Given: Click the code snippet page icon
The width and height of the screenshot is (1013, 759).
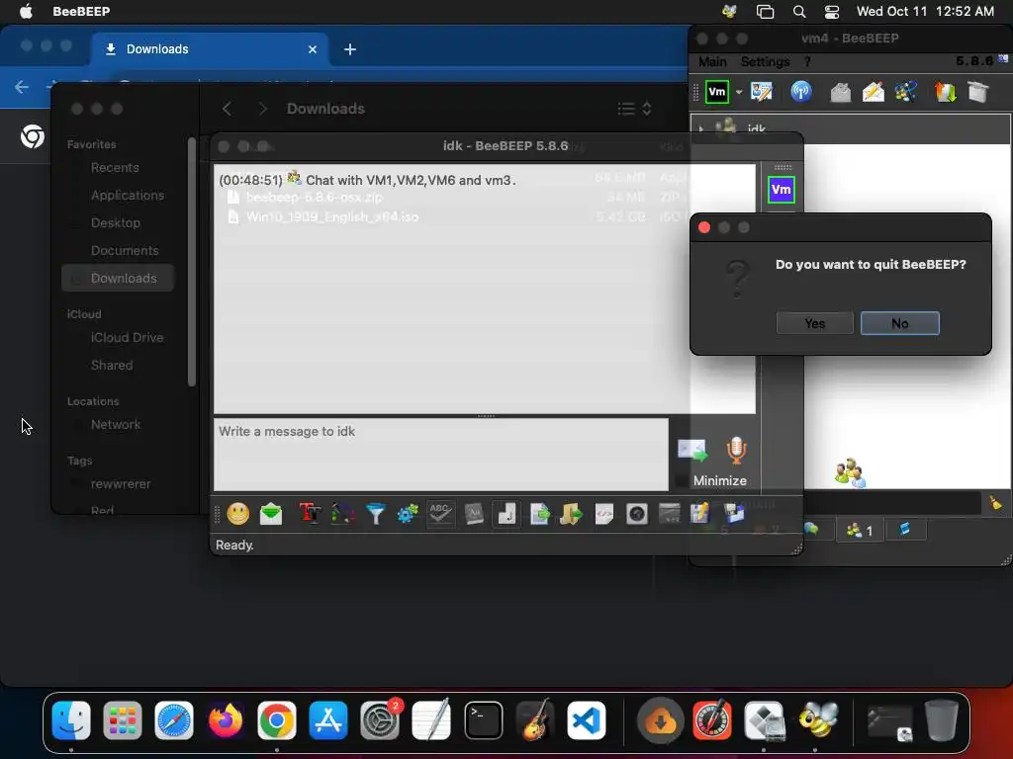Looking at the screenshot, I should click(604, 514).
